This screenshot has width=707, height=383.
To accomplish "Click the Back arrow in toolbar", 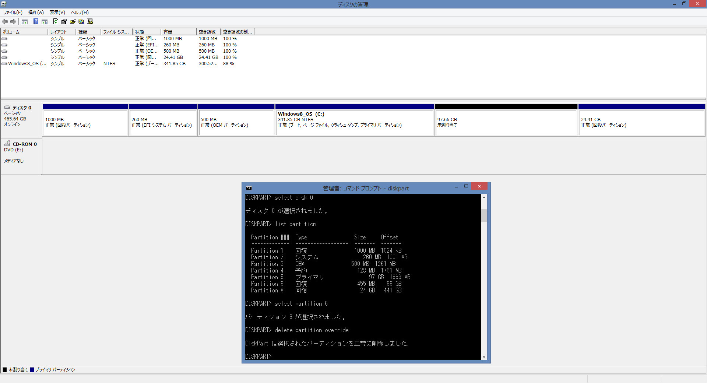I will [5, 21].
